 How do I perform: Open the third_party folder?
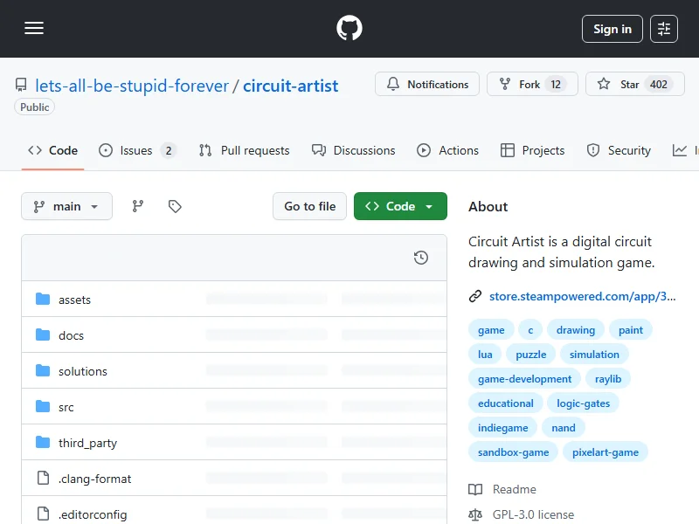click(87, 443)
